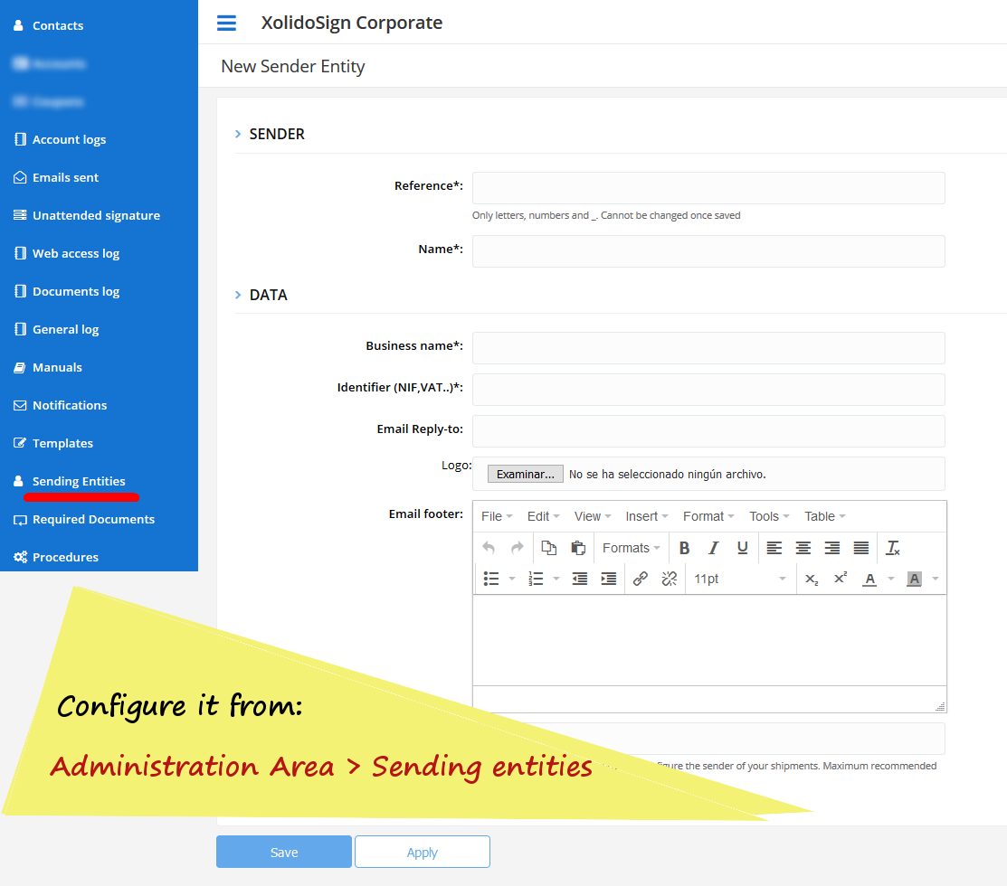This screenshot has height=886, width=1007.
Task: Apply subscript formatting
Action: [812, 579]
